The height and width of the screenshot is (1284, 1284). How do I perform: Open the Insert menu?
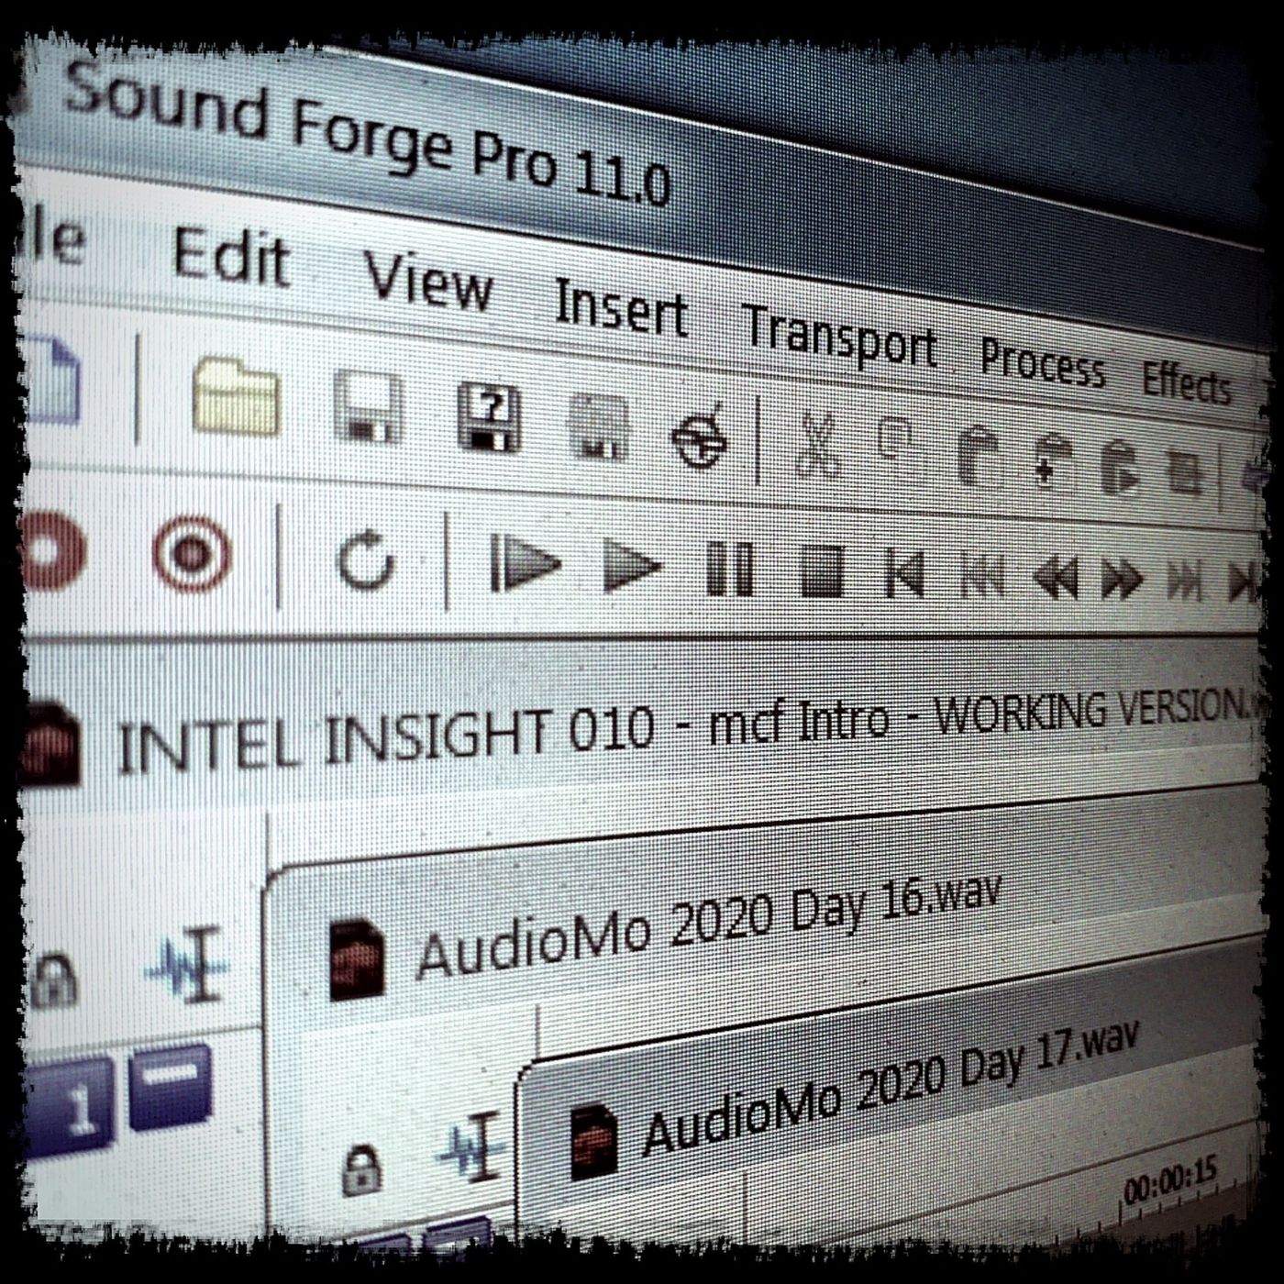621,307
